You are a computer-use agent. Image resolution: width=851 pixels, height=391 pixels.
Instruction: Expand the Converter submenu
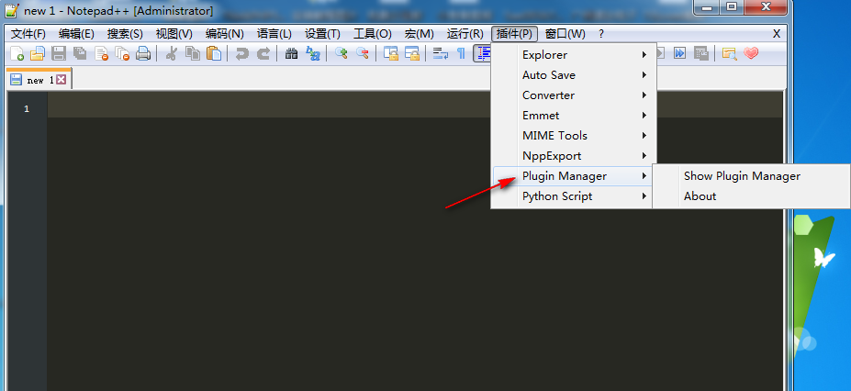click(x=574, y=95)
